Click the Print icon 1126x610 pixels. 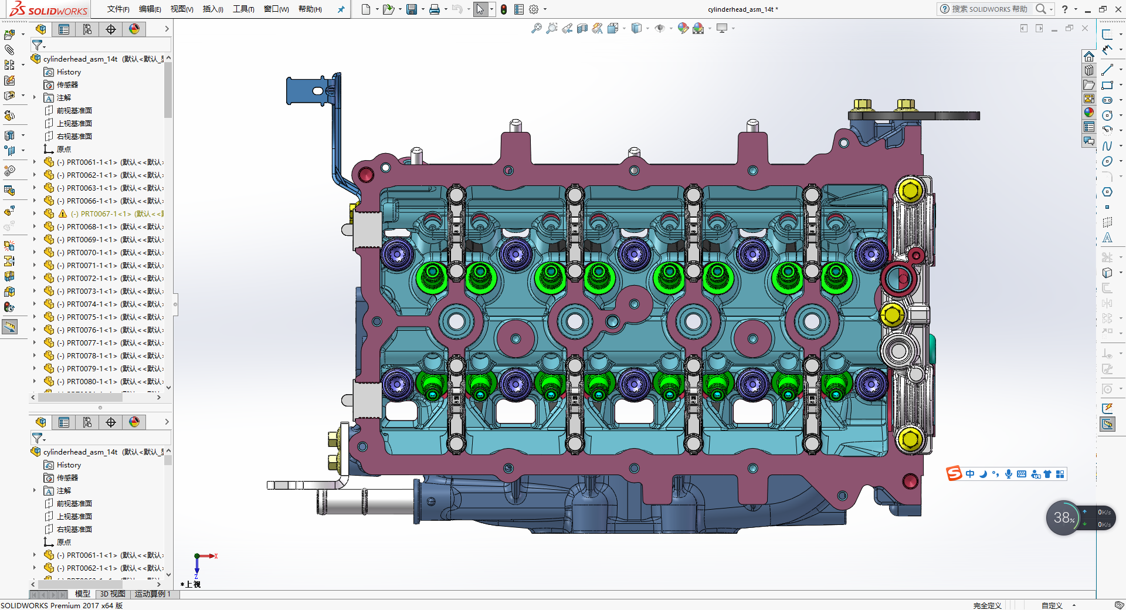435,9
